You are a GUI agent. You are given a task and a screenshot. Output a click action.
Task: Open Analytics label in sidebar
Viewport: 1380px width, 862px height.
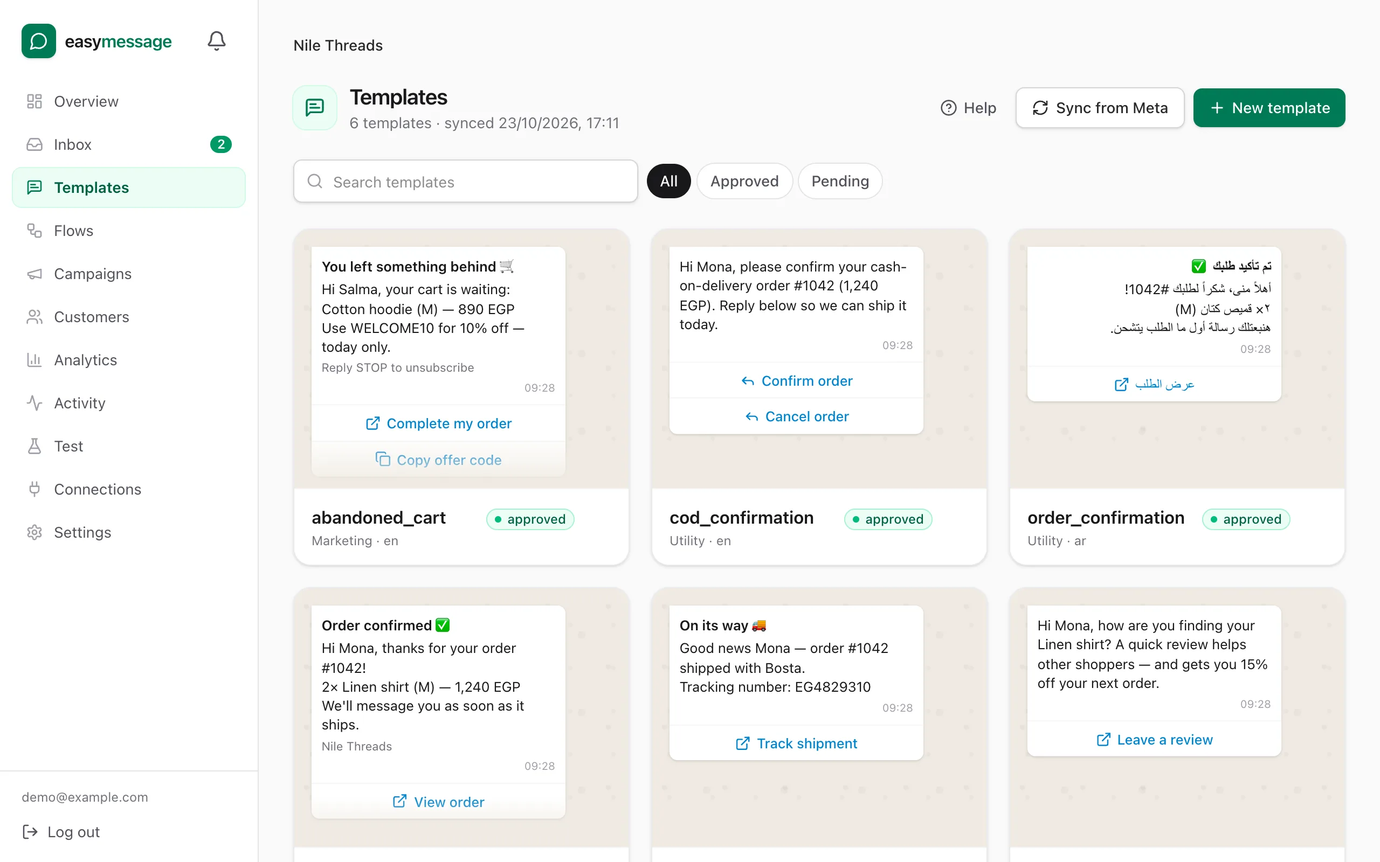(x=86, y=360)
